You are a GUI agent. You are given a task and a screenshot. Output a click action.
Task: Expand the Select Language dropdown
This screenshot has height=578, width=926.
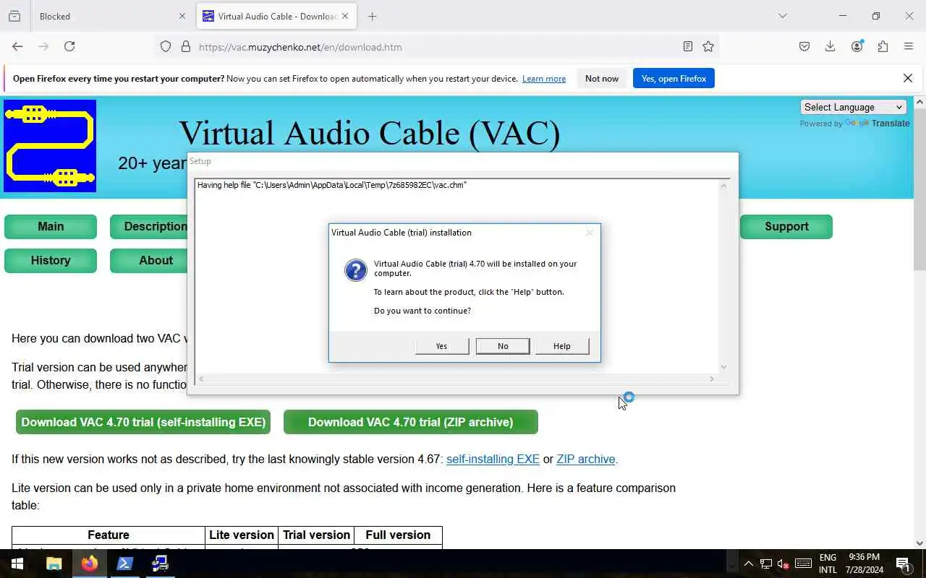pyautogui.click(x=854, y=107)
